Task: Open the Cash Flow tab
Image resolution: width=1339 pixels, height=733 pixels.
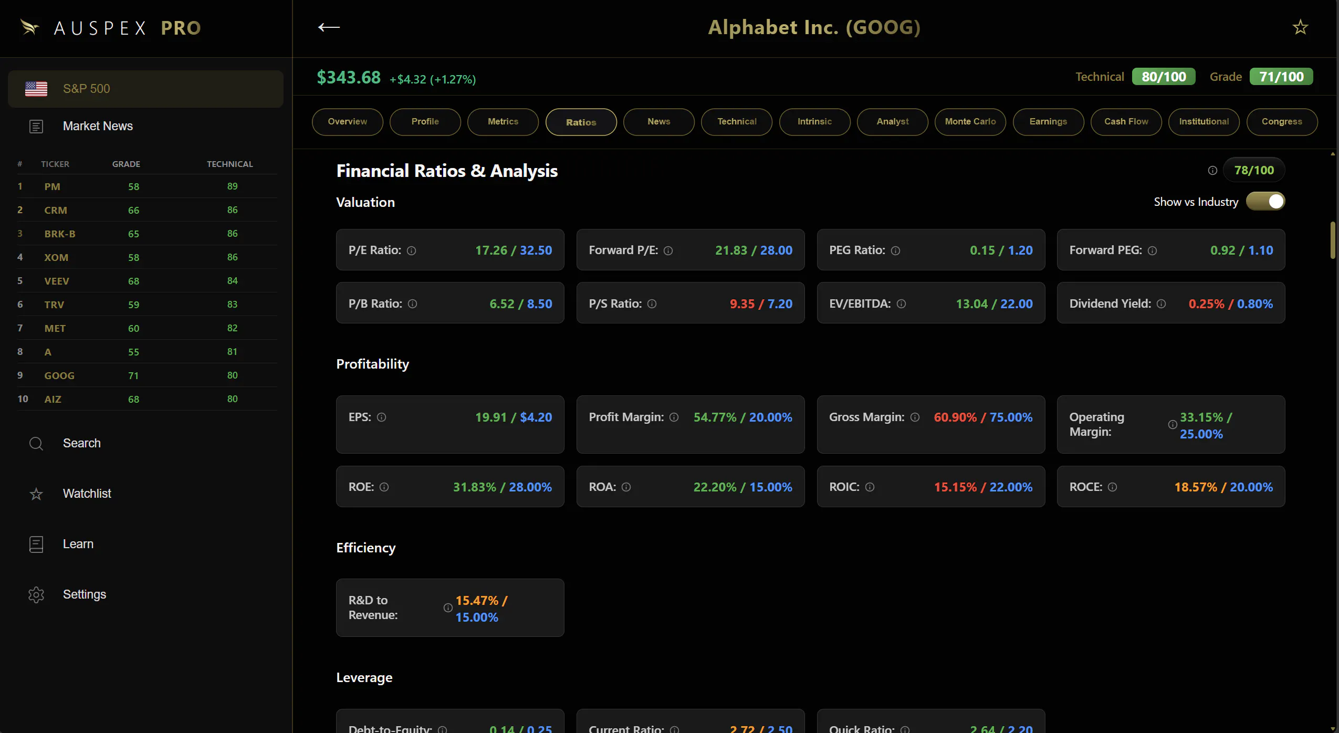Action: click(x=1126, y=122)
